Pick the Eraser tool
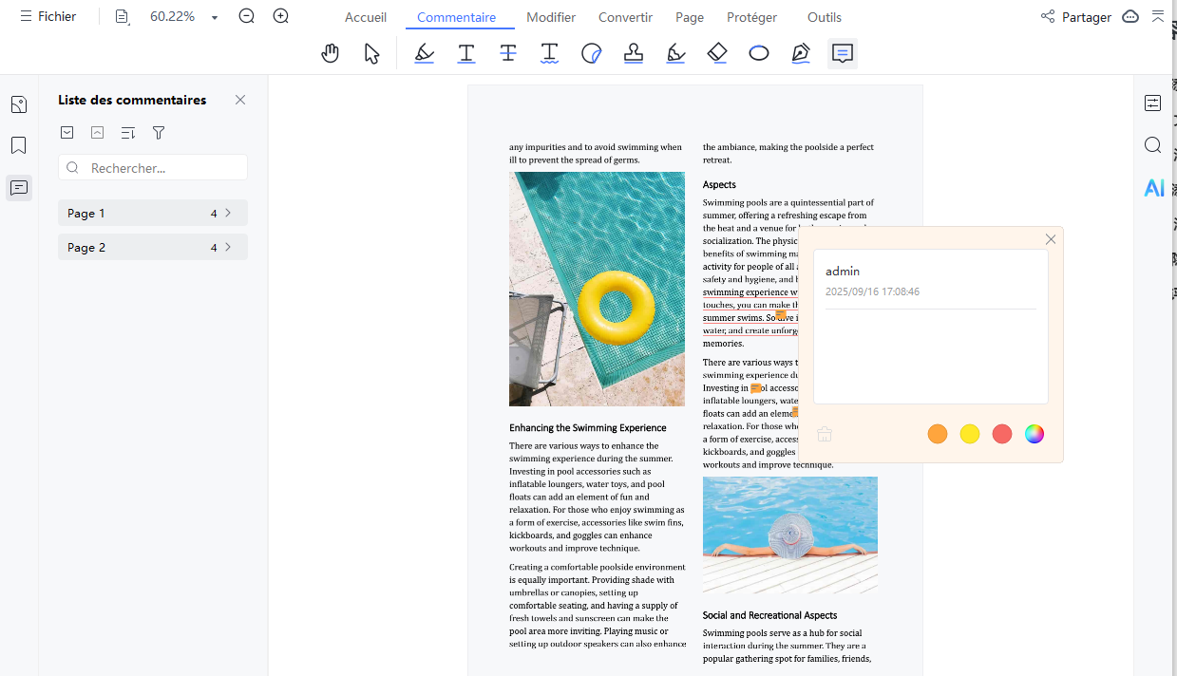The width and height of the screenshot is (1177, 676). pyautogui.click(x=717, y=53)
